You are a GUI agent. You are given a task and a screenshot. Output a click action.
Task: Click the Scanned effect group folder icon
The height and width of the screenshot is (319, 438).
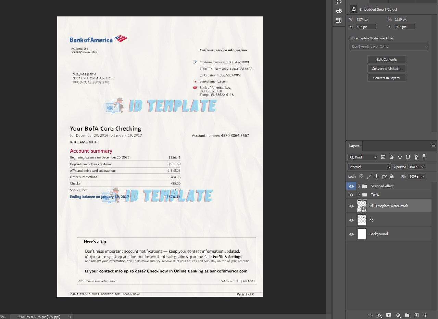[x=364, y=186]
